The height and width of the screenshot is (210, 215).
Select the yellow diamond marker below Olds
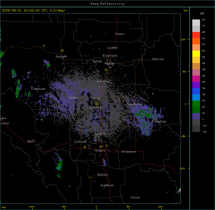[x=97, y=104]
